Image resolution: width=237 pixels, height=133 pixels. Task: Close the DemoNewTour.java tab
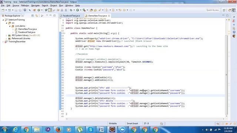click(x=109, y=16)
